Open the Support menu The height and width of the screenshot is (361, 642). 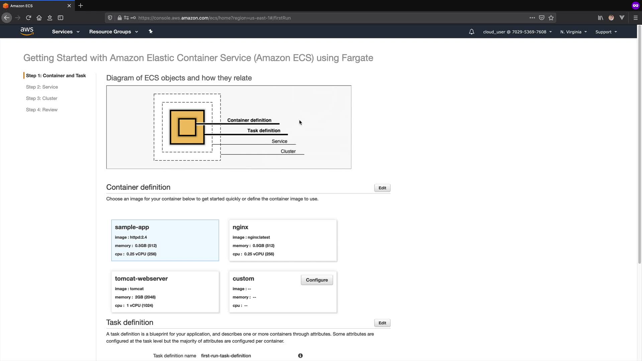coord(606,32)
